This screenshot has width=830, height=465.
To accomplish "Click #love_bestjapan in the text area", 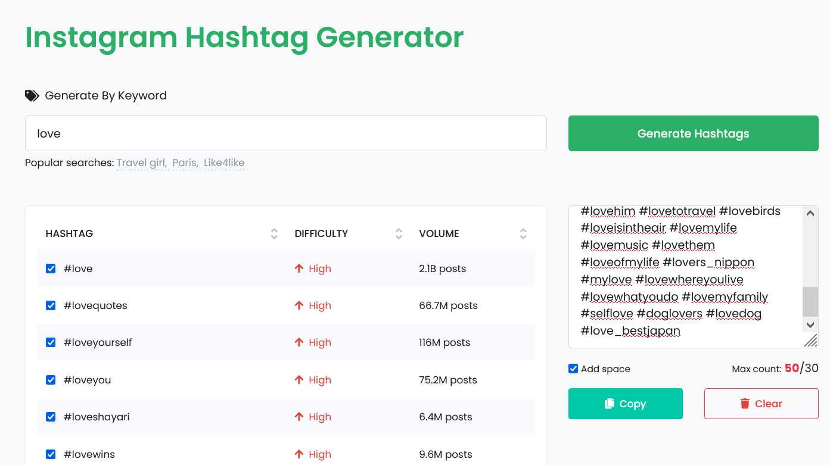I will tap(630, 330).
